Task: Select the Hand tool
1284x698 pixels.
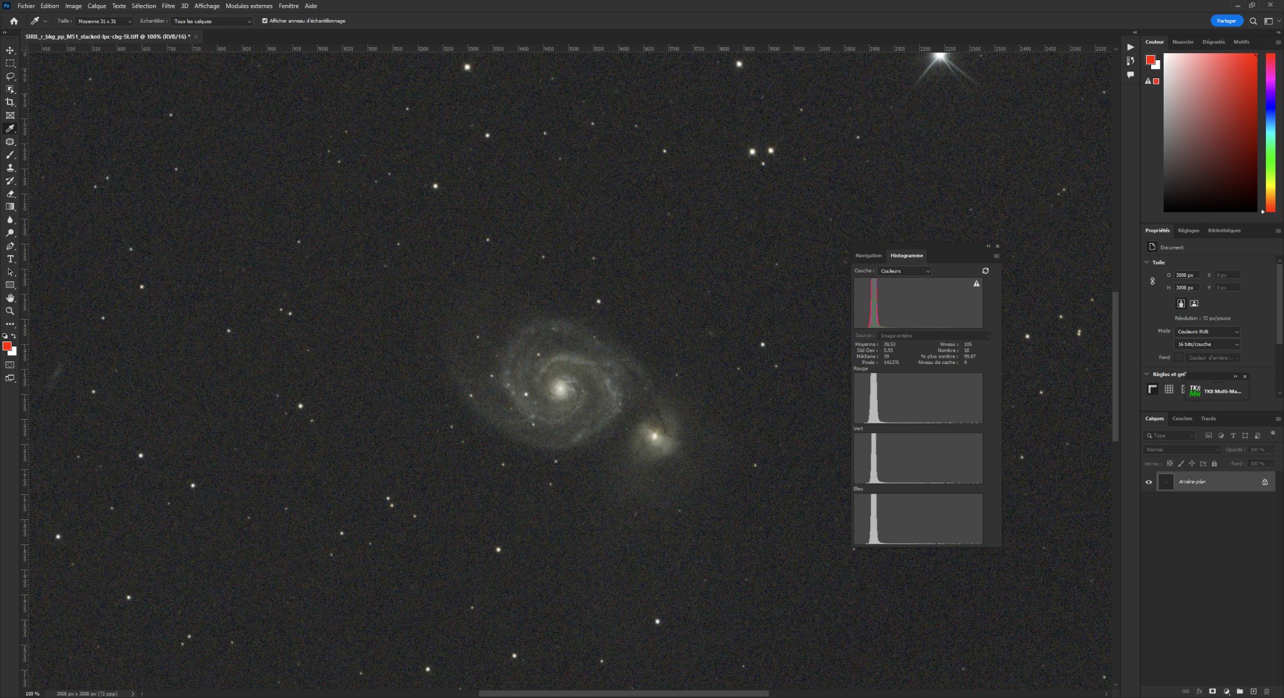Action: point(10,298)
